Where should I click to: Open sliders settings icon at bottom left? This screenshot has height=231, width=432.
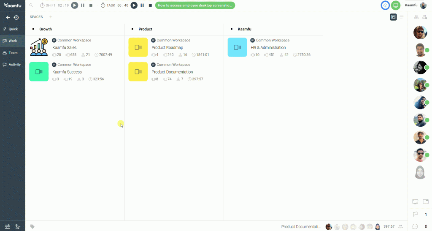8,227
